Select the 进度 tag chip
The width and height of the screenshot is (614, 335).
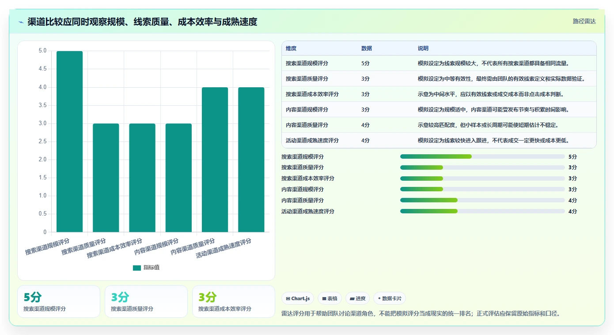[358, 298]
